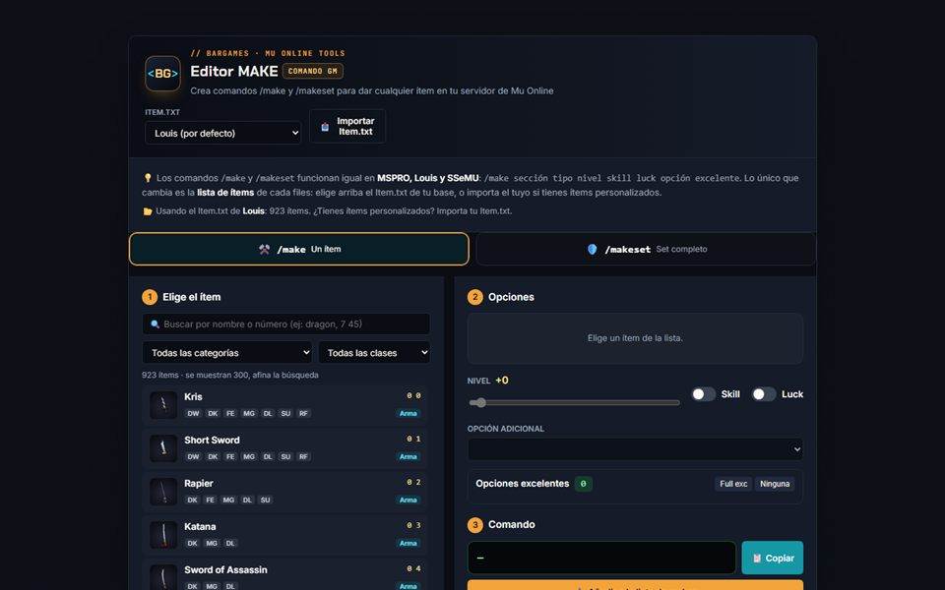Expand the Opción adicional dropdown
This screenshot has height=590, width=945.
tap(635, 449)
